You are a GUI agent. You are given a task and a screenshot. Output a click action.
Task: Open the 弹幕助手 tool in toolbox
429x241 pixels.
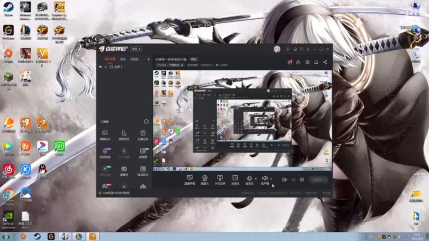click(x=105, y=135)
